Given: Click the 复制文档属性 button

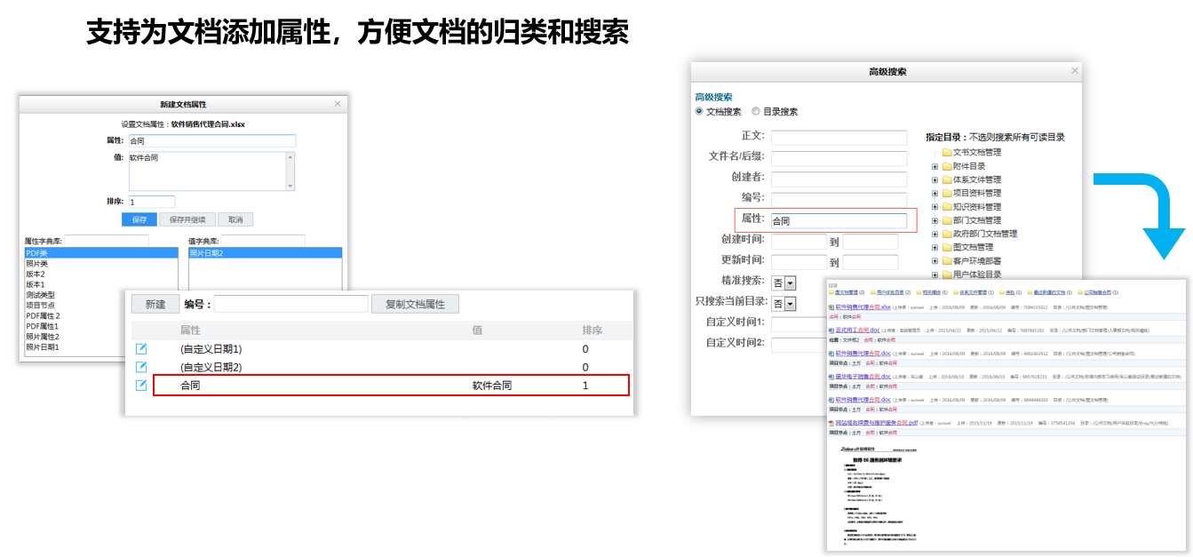Looking at the screenshot, I should [415, 304].
